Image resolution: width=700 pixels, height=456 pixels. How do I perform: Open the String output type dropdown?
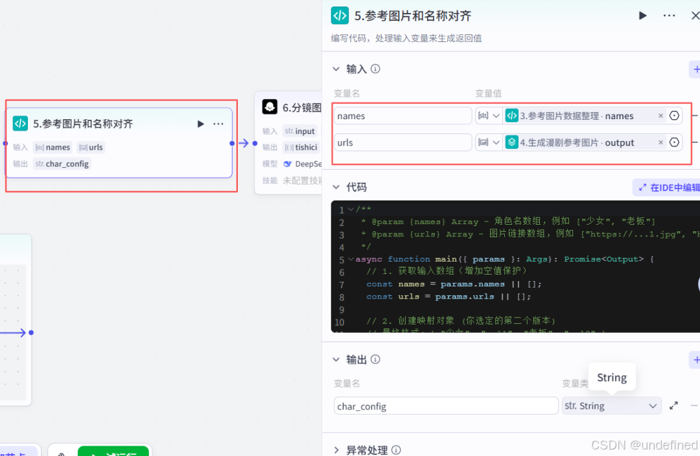click(611, 405)
